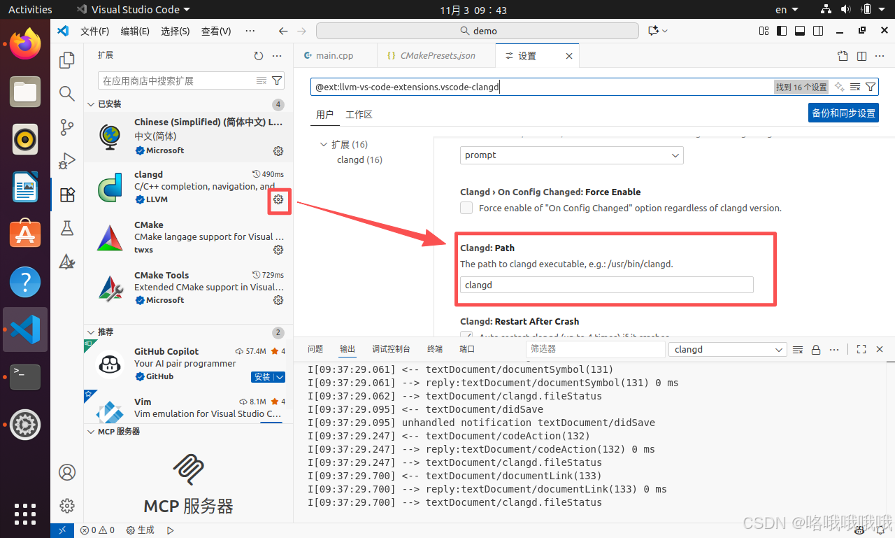
Task: Open the Manage gear in activity bar
Action: 67,505
